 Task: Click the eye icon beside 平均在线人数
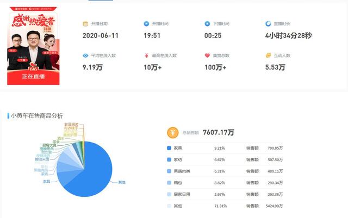click(x=85, y=55)
